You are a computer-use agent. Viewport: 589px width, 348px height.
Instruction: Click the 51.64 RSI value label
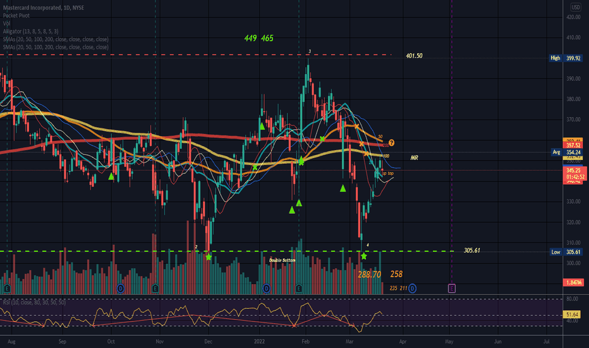pyautogui.click(x=572, y=314)
